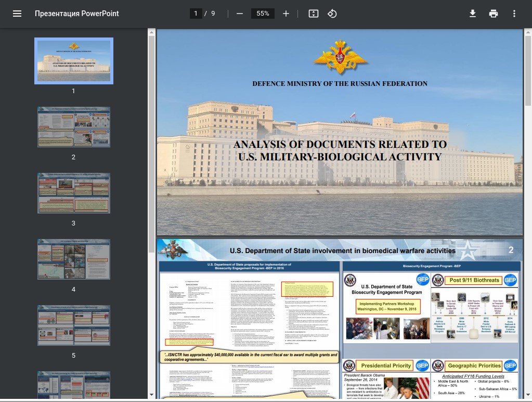This screenshot has height=402, width=532.
Task: Click the golden eagle emblem on slide 1
Action: 340,57
